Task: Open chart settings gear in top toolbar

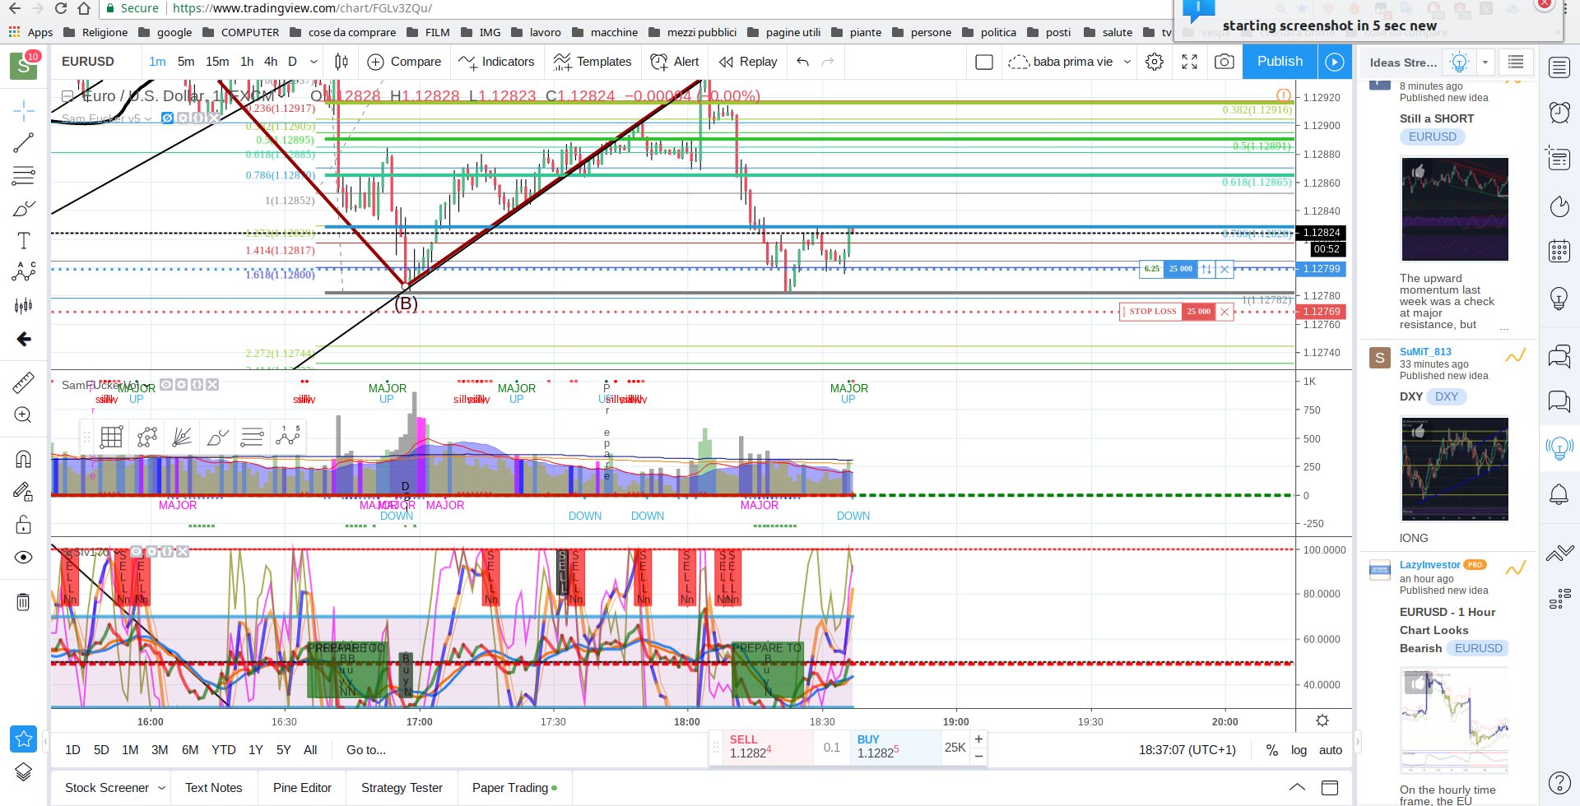Action: (x=1155, y=62)
